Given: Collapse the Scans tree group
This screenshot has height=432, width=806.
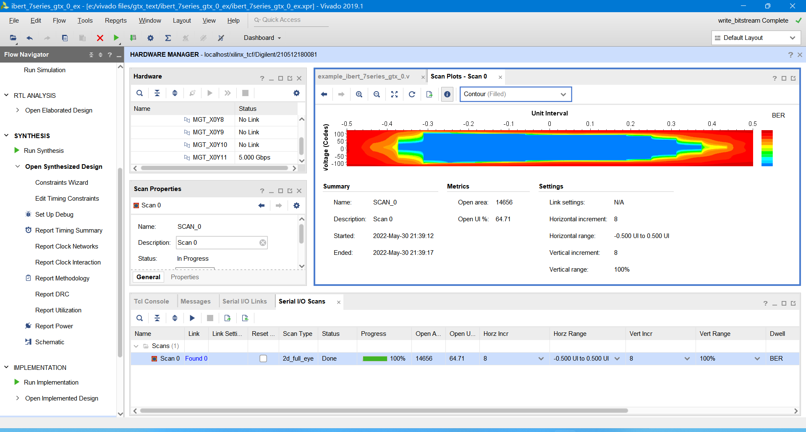Looking at the screenshot, I should [136, 346].
